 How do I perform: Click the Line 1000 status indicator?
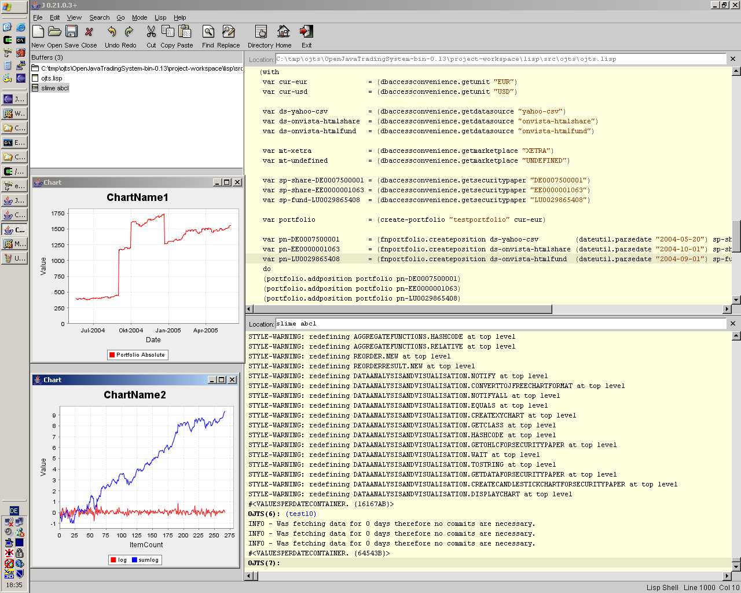[699, 587]
